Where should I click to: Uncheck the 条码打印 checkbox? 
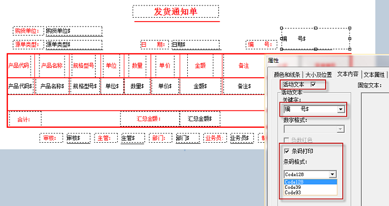287,151
